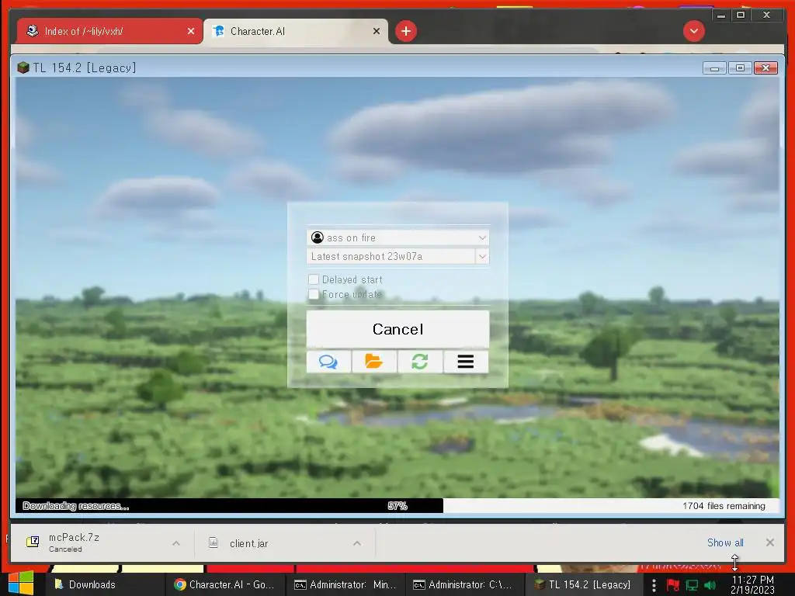Open Downloads from the taskbar
Screen dimensions: 795x596
tap(106, 584)
